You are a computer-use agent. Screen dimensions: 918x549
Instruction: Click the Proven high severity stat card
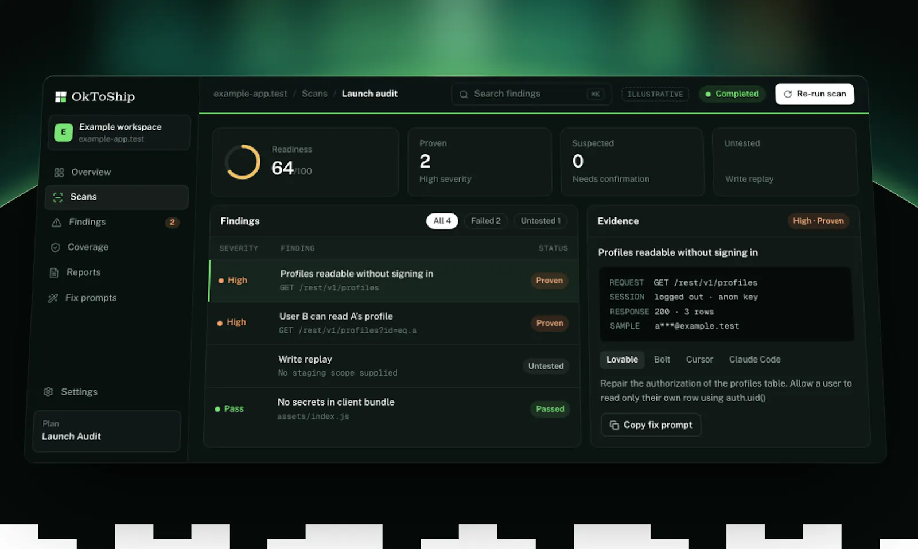[480, 162]
